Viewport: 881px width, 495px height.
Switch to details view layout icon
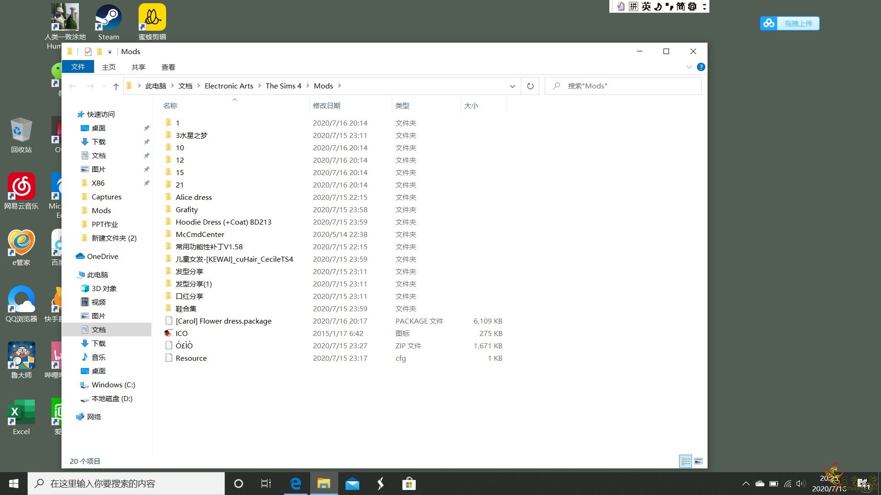click(686, 461)
